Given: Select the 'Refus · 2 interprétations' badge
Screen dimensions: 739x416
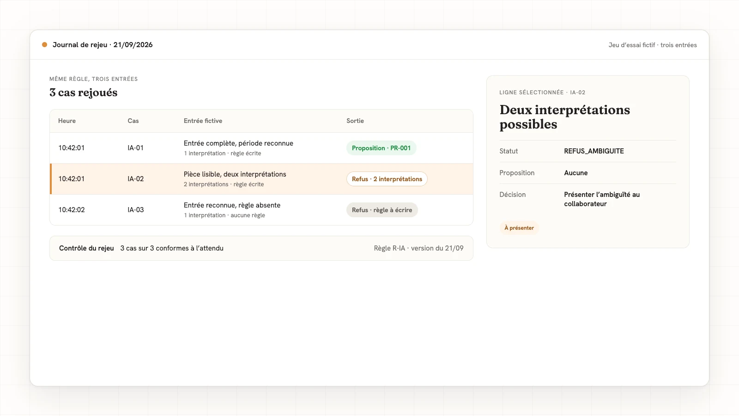Looking at the screenshot, I should (x=387, y=179).
